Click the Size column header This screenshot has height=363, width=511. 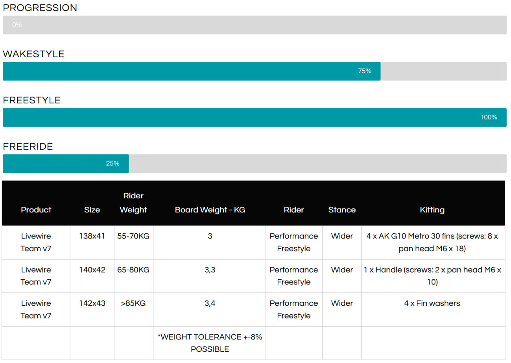(92, 210)
